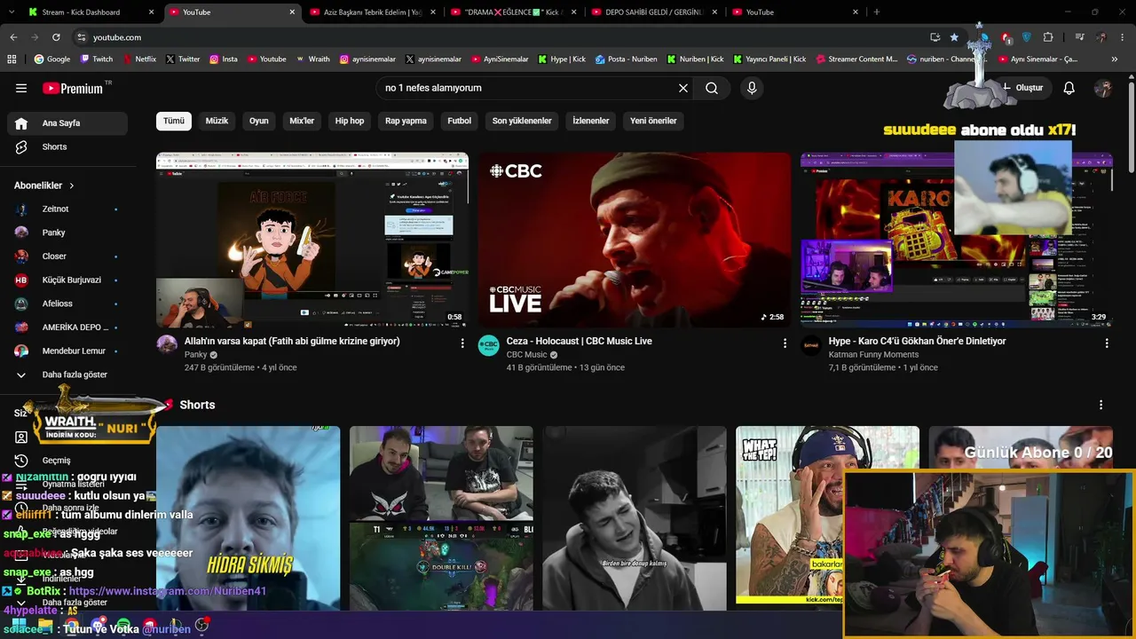This screenshot has width=1136, height=639.
Task: Go to Ana Sayfa in the sidebar
Action: point(67,123)
